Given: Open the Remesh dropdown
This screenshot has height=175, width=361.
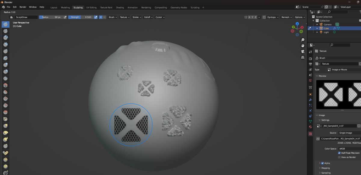Looking at the screenshot, I should click(x=286, y=17).
